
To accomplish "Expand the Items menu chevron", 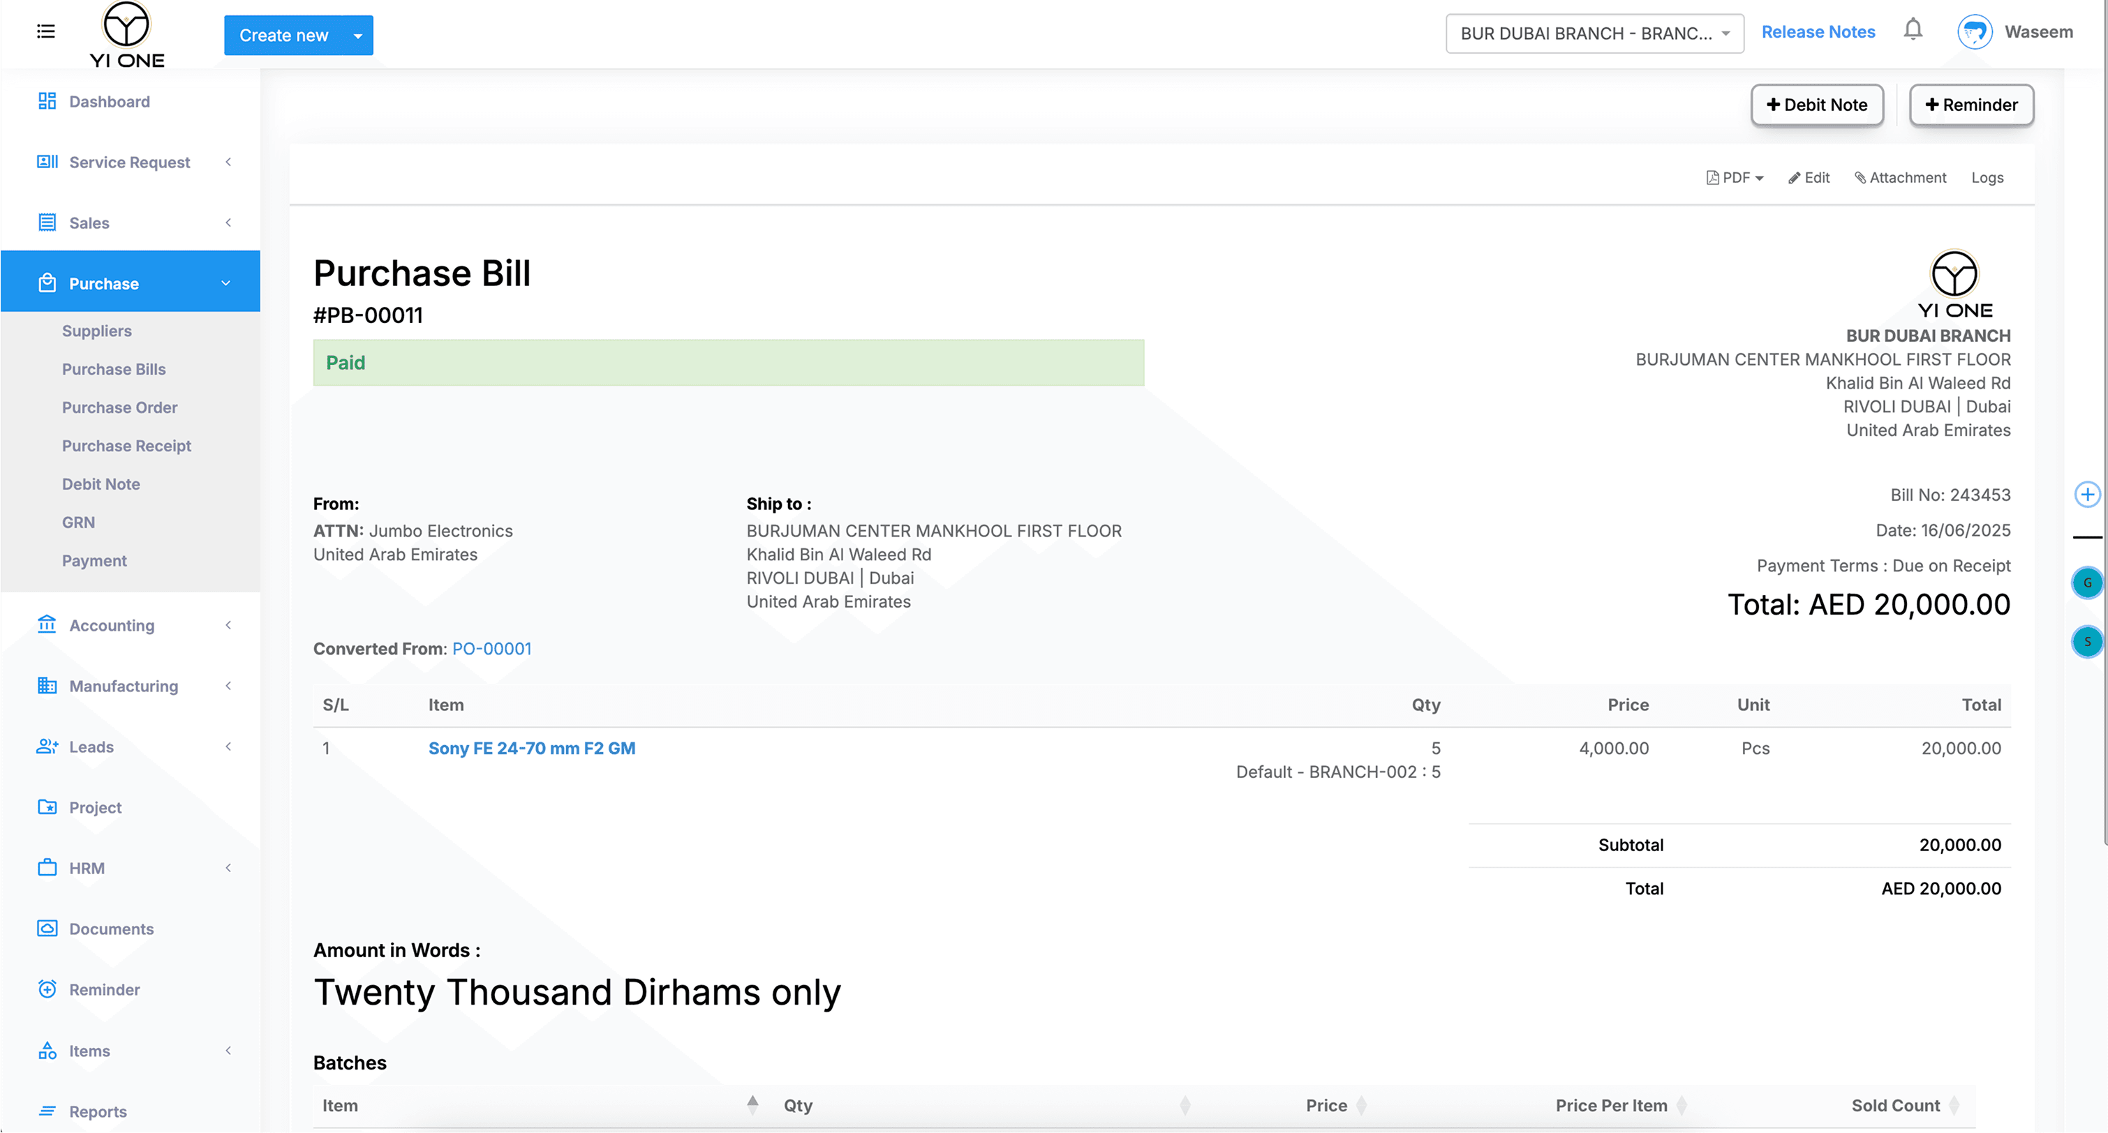I will [x=228, y=1051].
